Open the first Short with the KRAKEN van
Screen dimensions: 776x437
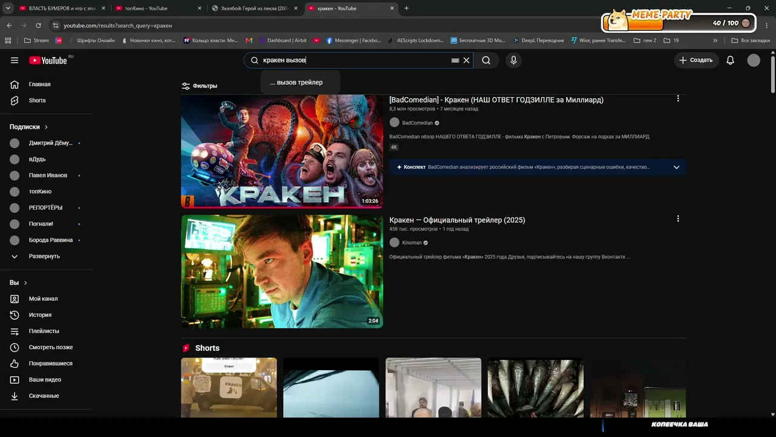tap(229, 388)
